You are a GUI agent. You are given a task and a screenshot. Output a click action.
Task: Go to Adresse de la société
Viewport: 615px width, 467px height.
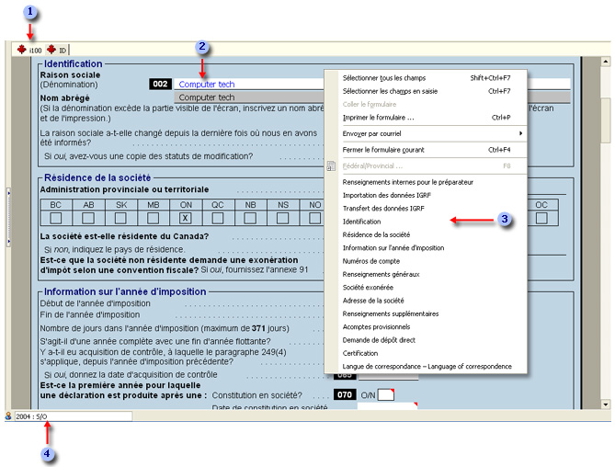coord(427,301)
